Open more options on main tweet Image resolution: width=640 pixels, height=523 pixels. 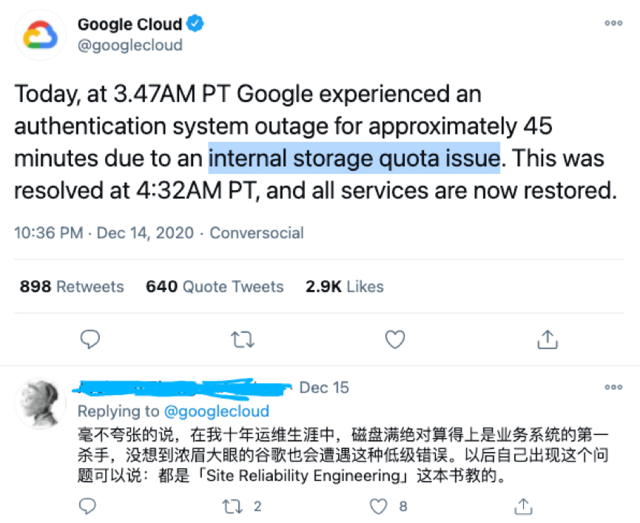tap(613, 24)
